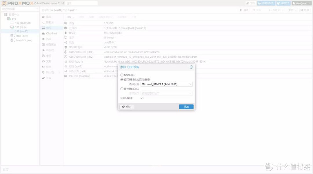313x174 pixels.
Task: Click the 启动 play icon
Action: point(241,10)
